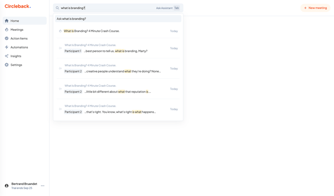Open Action Items in sidebar
The image size is (334, 196).
[25, 38]
